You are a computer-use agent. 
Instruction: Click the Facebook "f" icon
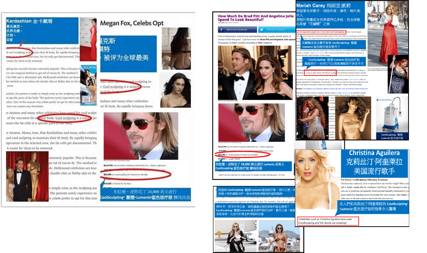pyautogui.click(x=221, y=29)
